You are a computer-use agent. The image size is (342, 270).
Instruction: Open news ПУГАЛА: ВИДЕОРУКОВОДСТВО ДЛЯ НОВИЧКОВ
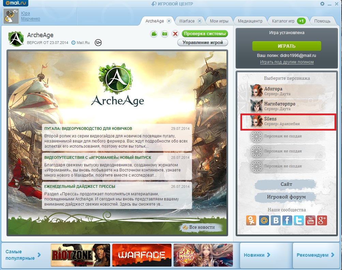coord(88,129)
